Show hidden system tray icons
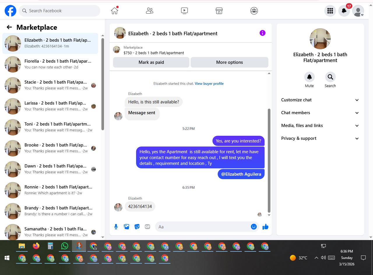The height and width of the screenshot is (275, 373). (316, 258)
